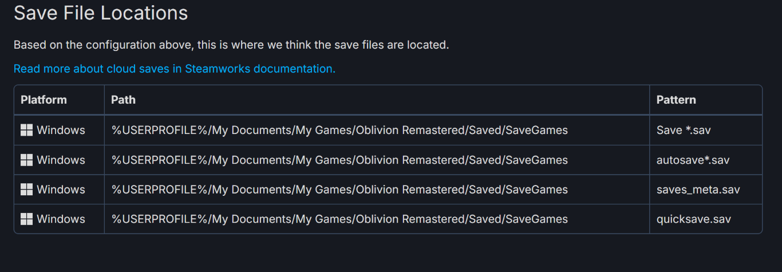
Task: Click the Windows logo icon in saves_meta.sav row
Action: pos(26,190)
